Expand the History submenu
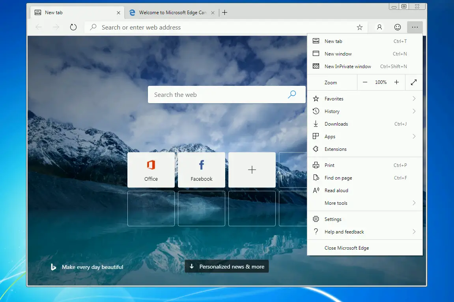This screenshot has height=302, width=454. [365, 111]
